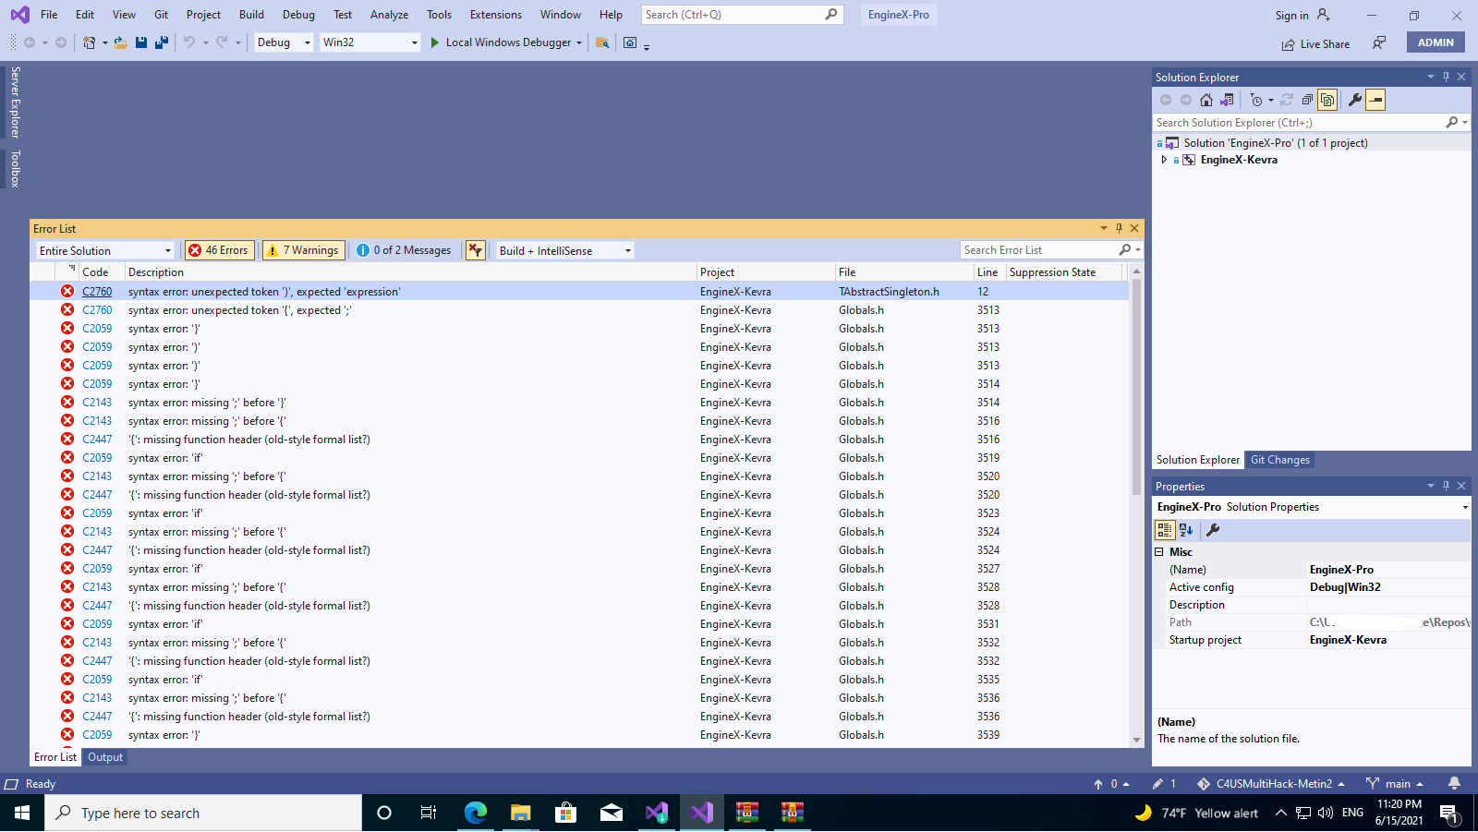Toggle the 7 Warnings filter

[x=303, y=250]
